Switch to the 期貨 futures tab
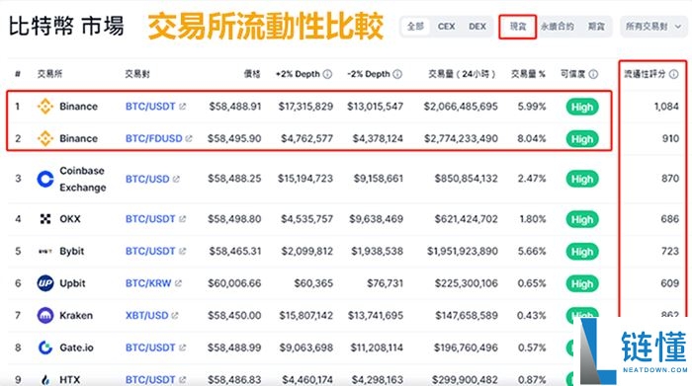The height and width of the screenshot is (386, 692). [596, 27]
